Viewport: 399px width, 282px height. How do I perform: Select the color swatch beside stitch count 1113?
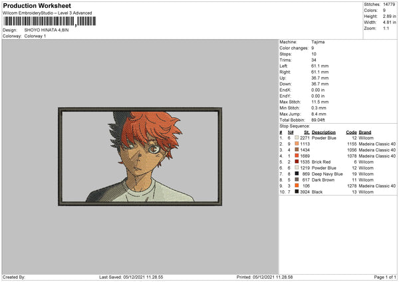coord(297,144)
